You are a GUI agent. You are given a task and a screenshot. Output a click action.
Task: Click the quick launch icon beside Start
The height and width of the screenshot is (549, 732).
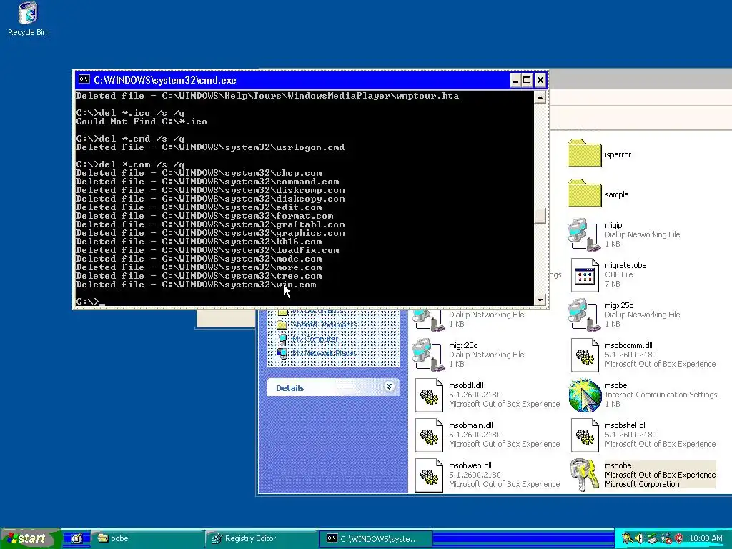(x=76, y=538)
